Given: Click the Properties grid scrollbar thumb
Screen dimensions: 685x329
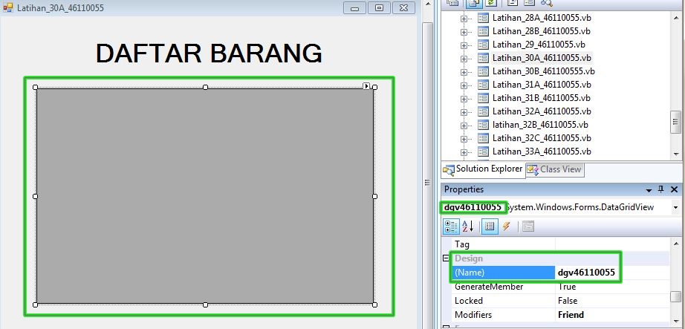Looking at the screenshot, I should tap(676, 296).
